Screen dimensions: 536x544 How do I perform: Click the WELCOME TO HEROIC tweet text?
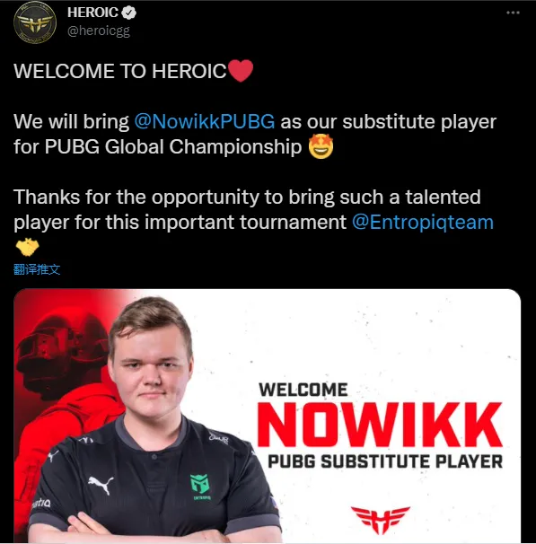click(x=120, y=71)
